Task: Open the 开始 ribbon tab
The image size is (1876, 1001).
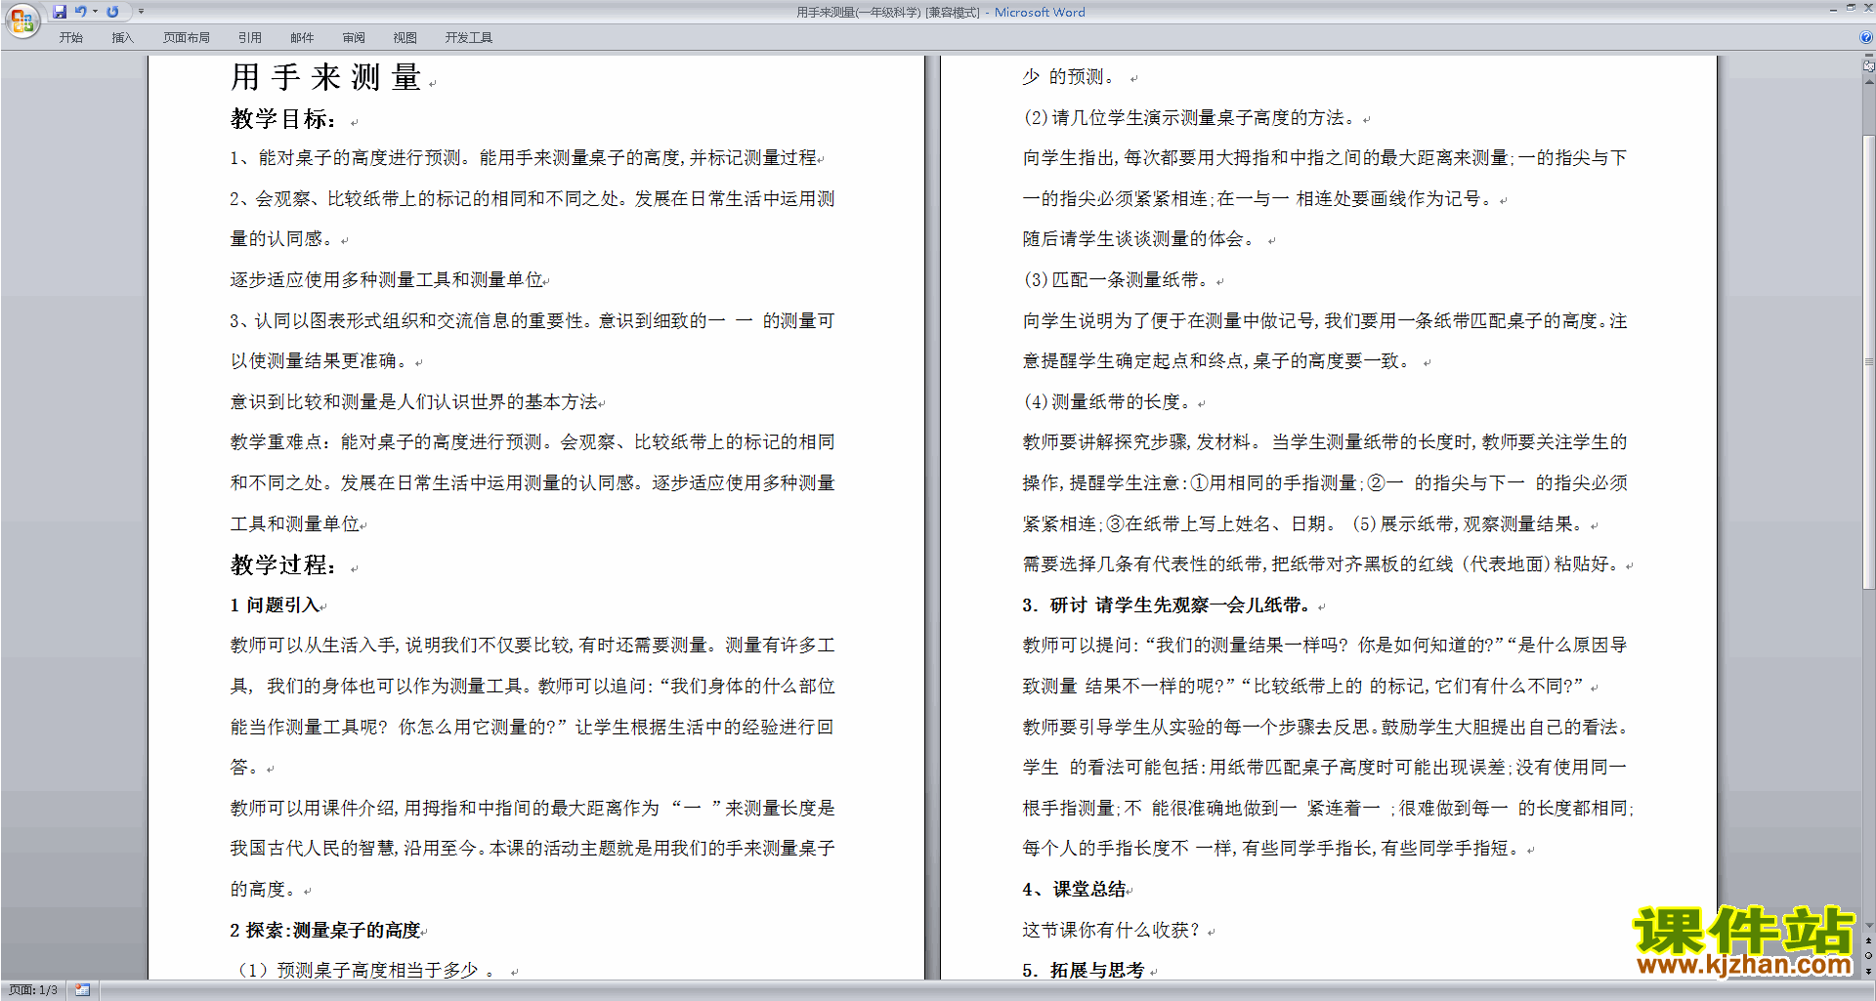Action: [71, 38]
